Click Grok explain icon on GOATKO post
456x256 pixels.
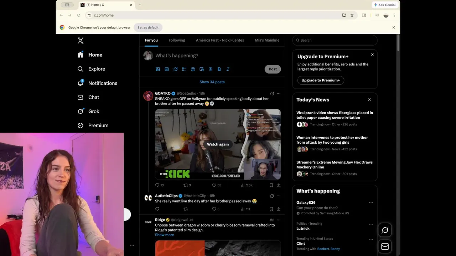(272, 94)
